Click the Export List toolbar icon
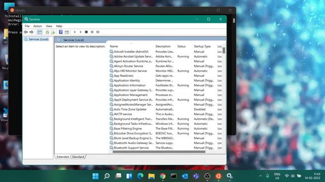Viewport: 325px width, 182px height. [x=53, y=32]
